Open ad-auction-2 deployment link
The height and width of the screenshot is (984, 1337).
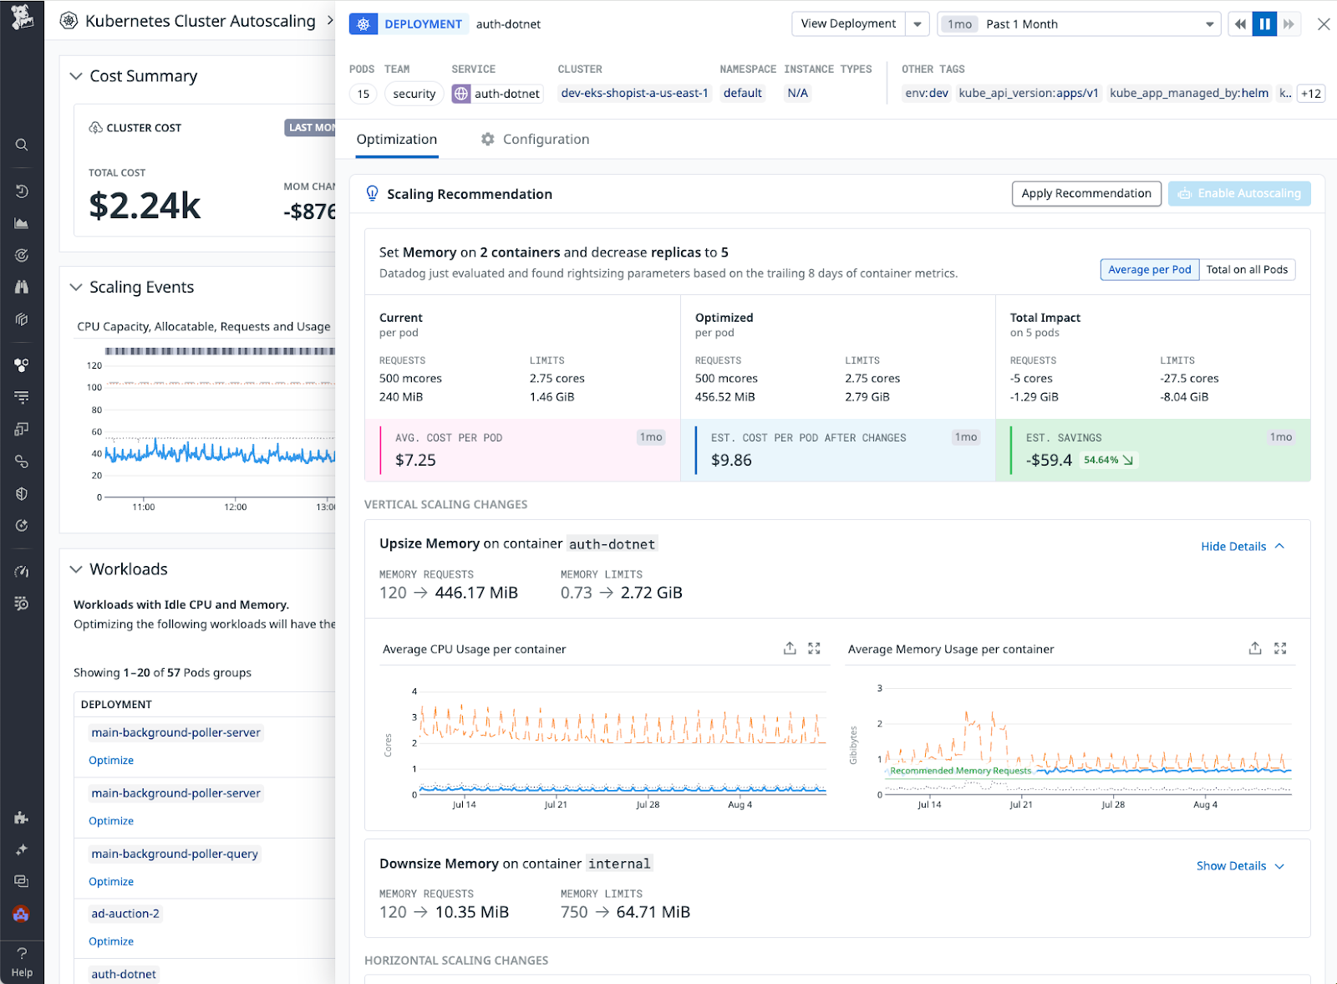[125, 914]
